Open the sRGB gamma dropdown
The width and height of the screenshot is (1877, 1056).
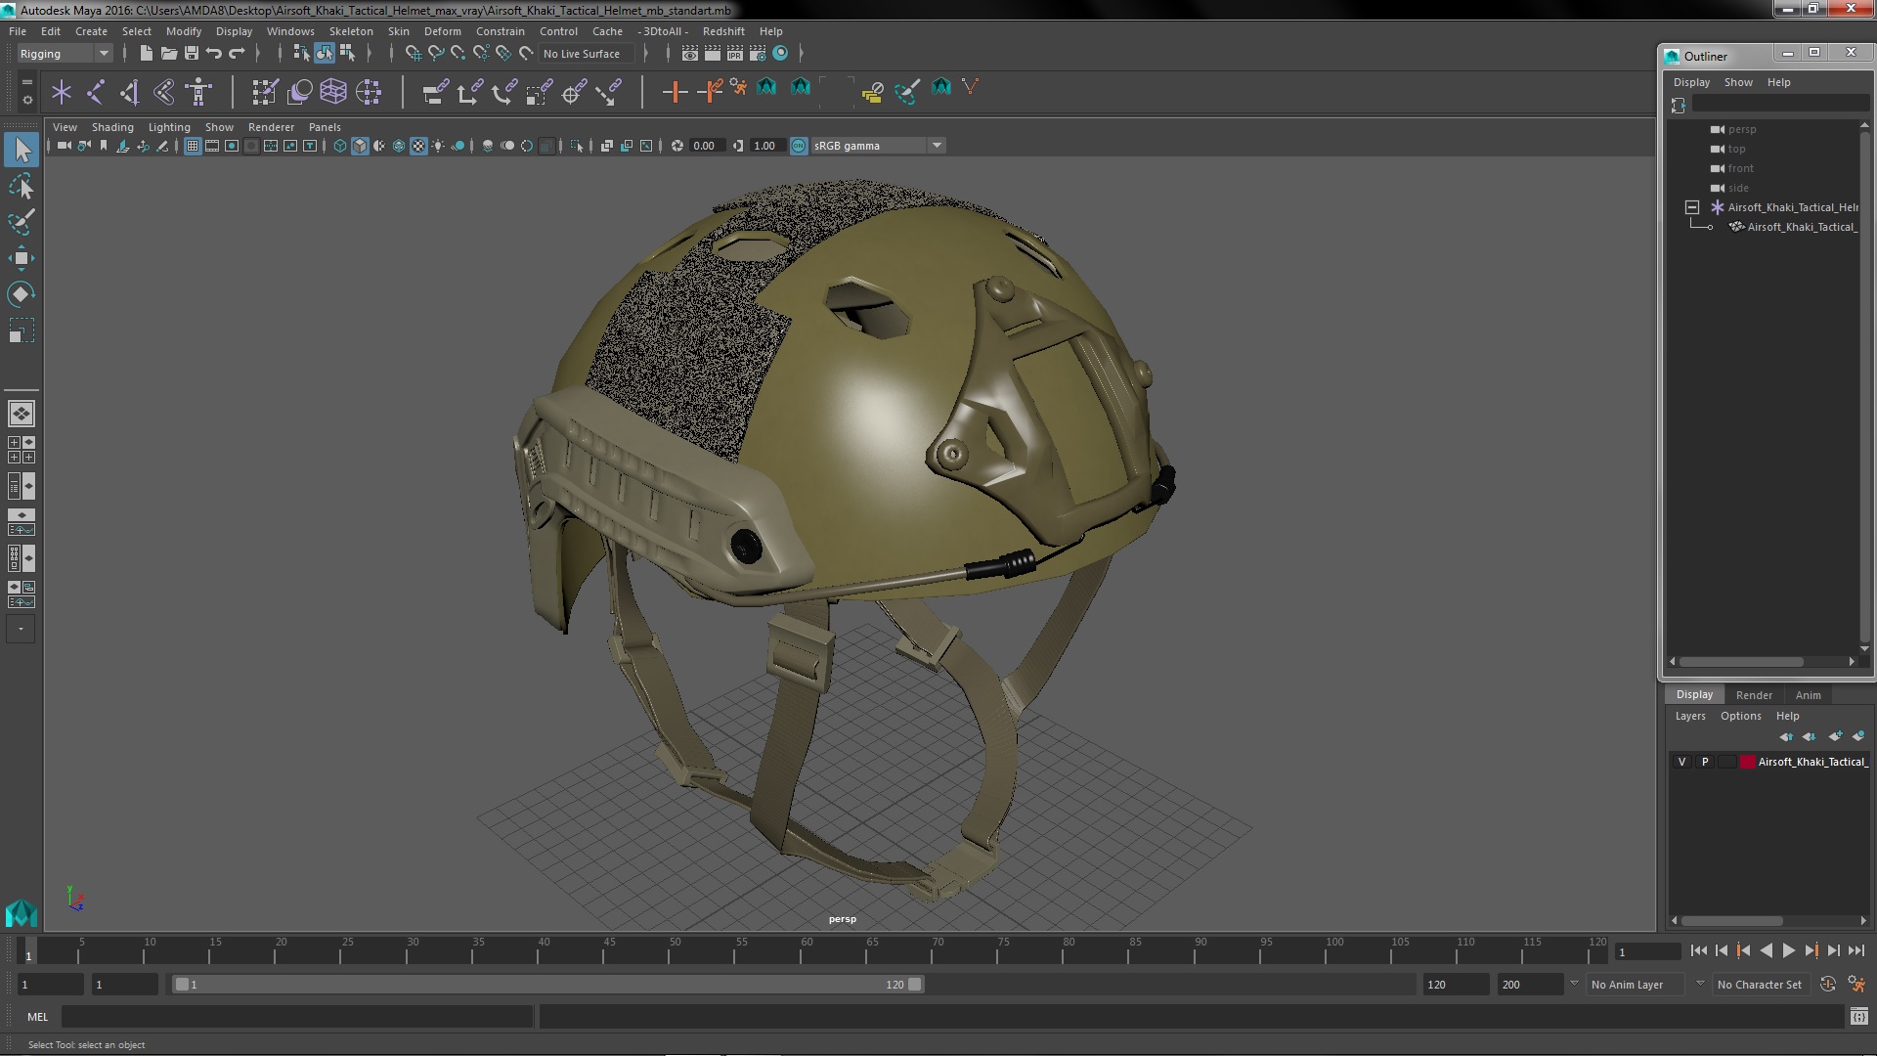click(x=878, y=146)
